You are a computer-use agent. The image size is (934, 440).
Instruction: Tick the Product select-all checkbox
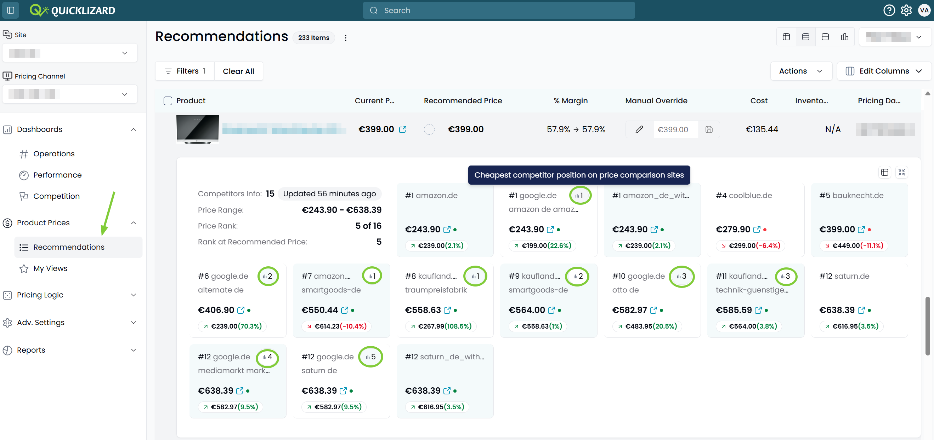tap(168, 101)
